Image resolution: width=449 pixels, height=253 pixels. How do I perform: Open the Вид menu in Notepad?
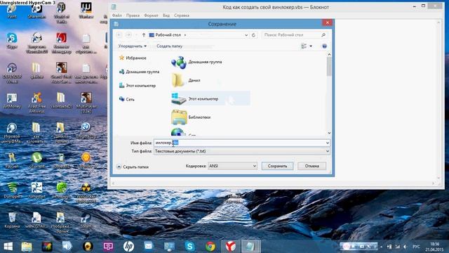click(x=166, y=15)
